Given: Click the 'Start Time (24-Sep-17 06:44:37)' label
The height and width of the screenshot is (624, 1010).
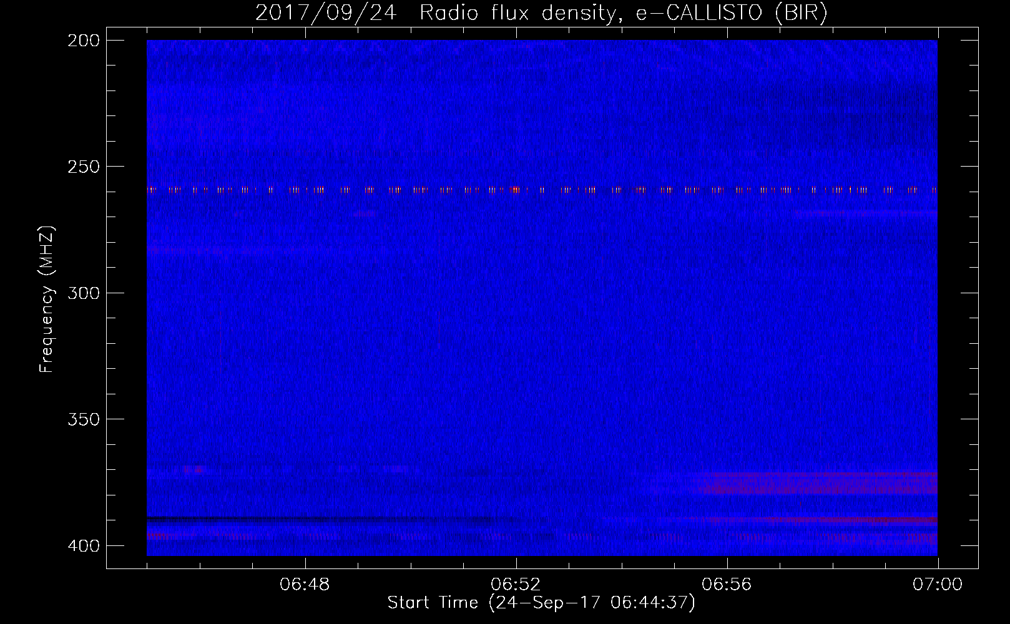Looking at the screenshot, I should (x=541, y=603).
